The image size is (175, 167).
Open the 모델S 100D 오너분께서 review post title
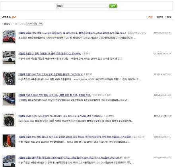coord(61,116)
